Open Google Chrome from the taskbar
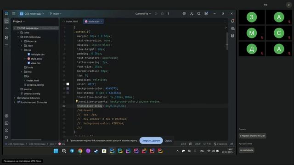The image size is (294, 165). click(80, 151)
